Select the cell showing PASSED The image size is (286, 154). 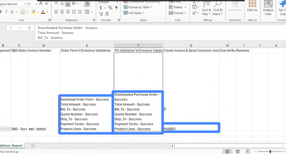pyautogui.click(x=191, y=92)
